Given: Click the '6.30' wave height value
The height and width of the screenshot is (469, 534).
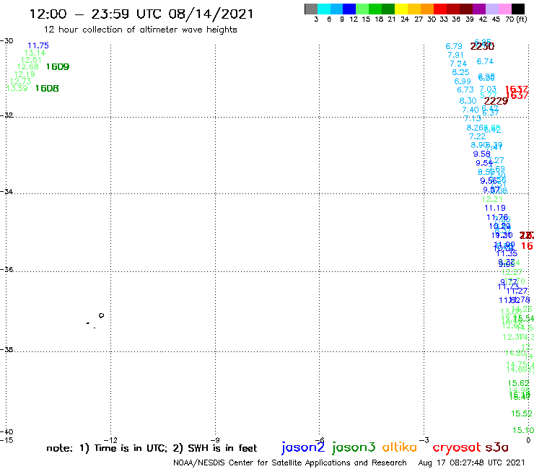Looking at the screenshot, I should pos(468,101).
